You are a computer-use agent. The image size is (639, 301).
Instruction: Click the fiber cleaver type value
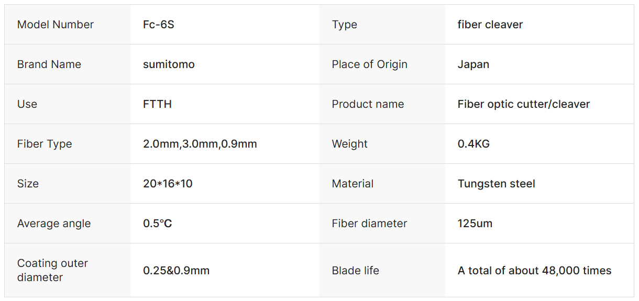(490, 25)
